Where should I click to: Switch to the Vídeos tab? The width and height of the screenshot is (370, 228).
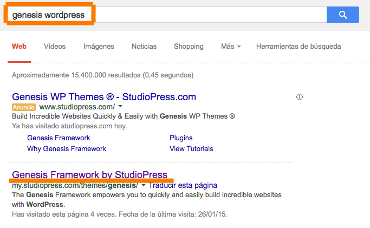[x=55, y=47]
